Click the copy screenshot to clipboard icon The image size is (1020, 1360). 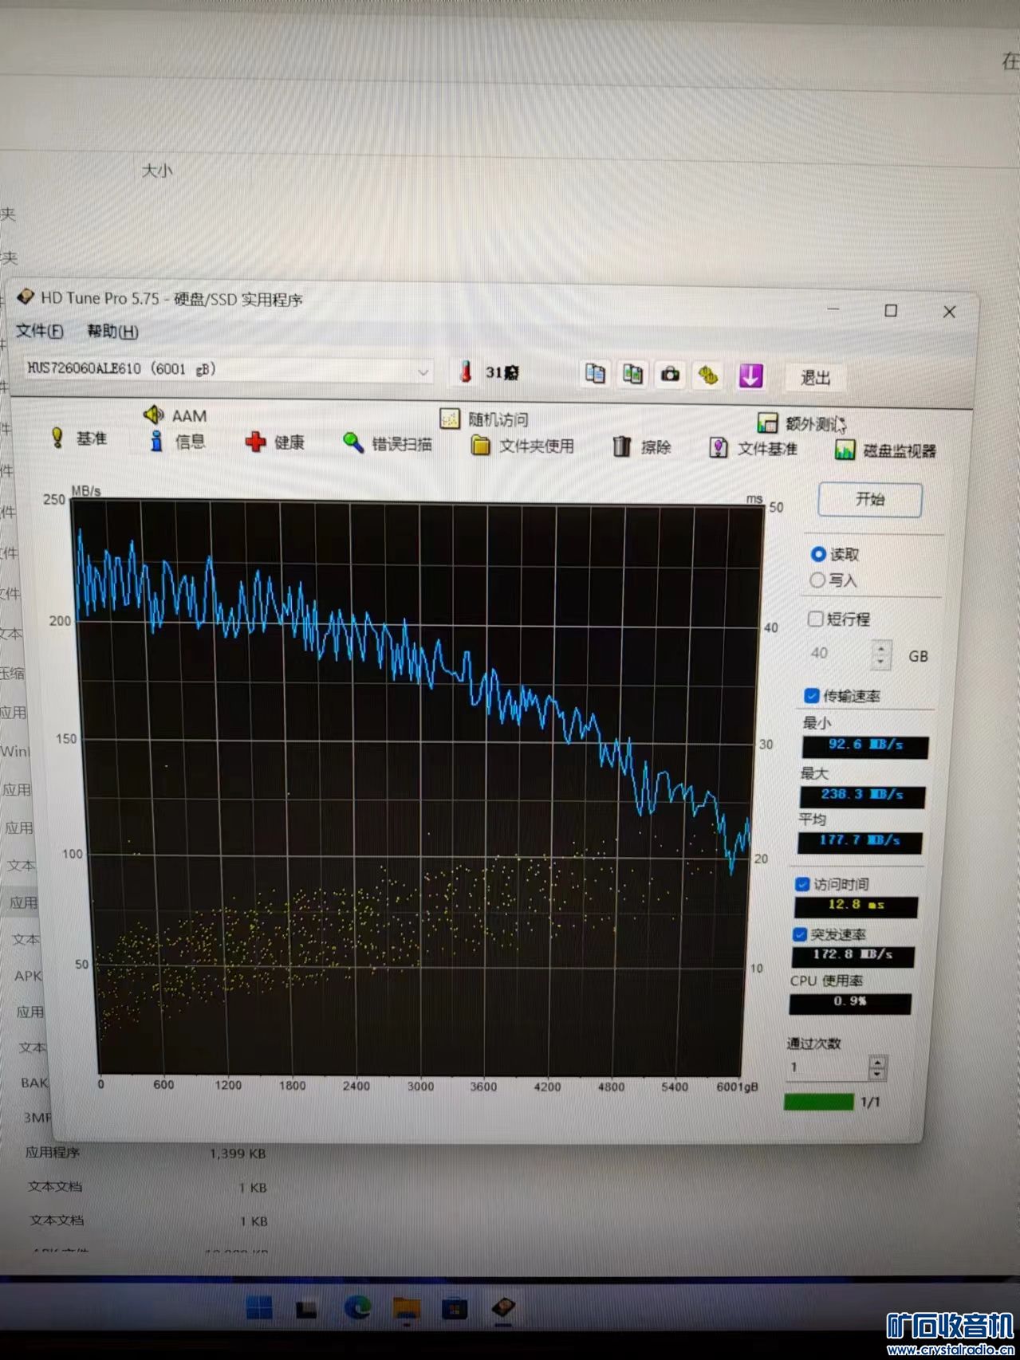click(x=632, y=374)
